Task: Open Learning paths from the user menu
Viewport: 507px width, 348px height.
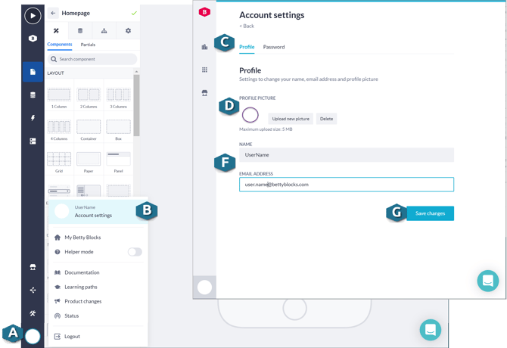Action: [x=81, y=287]
